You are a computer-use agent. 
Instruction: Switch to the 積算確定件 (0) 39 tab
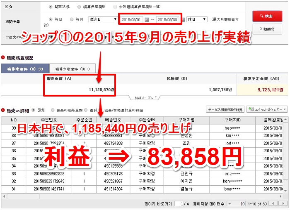[24, 69]
